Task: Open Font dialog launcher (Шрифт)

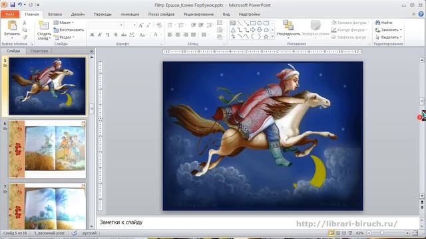Action: 161,44
